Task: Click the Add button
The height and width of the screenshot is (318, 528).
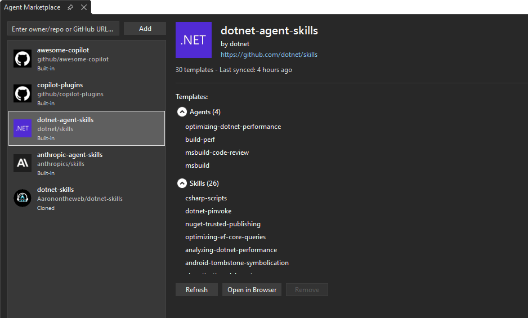Action: (x=145, y=29)
